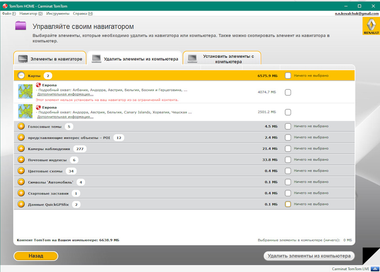Click the monitor icon on Элементы в навигаторе tab
The image size is (380, 272).
(23, 59)
